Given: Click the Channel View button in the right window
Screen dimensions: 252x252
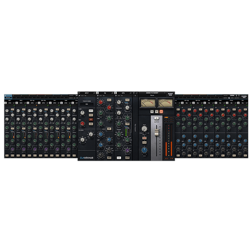Looking at the screenshot, I should click(x=244, y=97).
